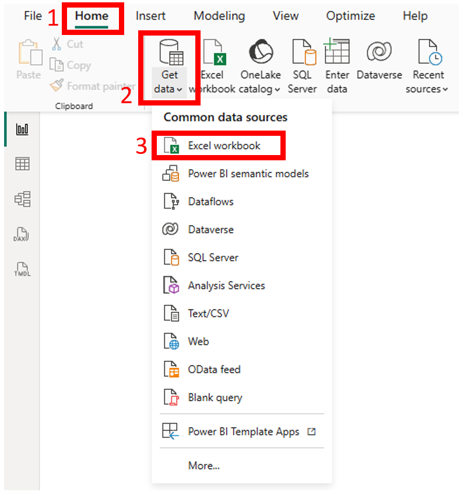The width and height of the screenshot is (460, 499).
Task: Click the Dataverse ribbon icon
Action: tap(379, 51)
